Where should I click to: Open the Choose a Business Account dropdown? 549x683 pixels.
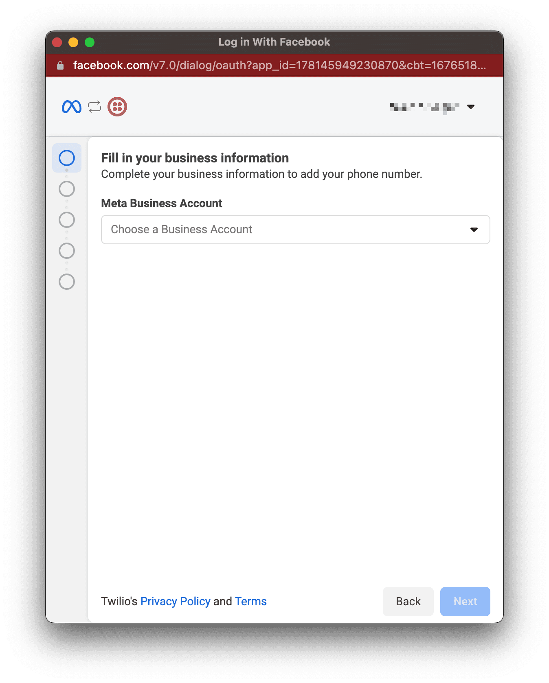(x=296, y=230)
